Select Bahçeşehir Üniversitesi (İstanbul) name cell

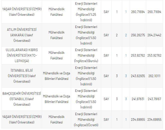[22, 99]
